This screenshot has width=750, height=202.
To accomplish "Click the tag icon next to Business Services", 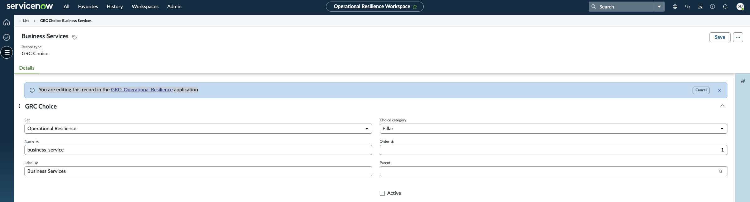I will point(75,37).
